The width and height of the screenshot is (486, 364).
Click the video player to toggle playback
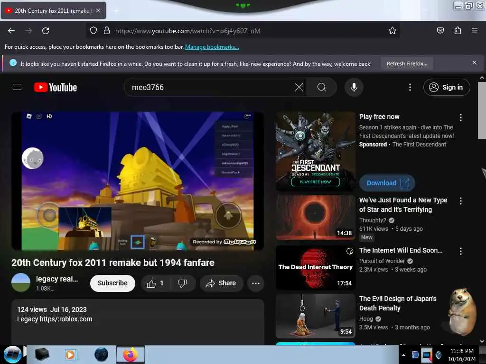pos(138,181)
